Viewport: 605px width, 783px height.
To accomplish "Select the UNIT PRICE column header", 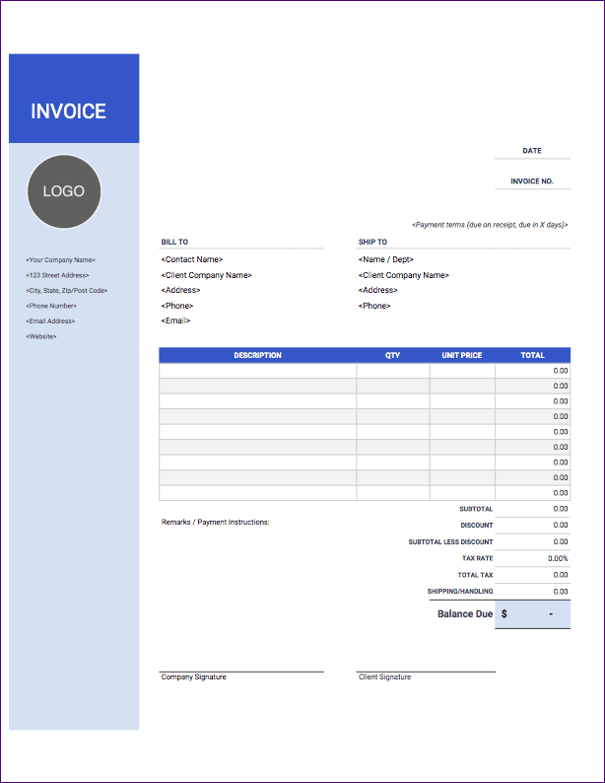I will point(462,355).
